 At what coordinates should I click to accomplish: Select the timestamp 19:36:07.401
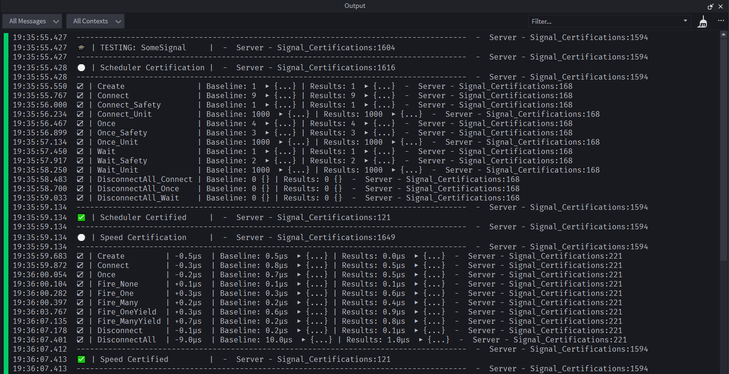tap(40, 340)
